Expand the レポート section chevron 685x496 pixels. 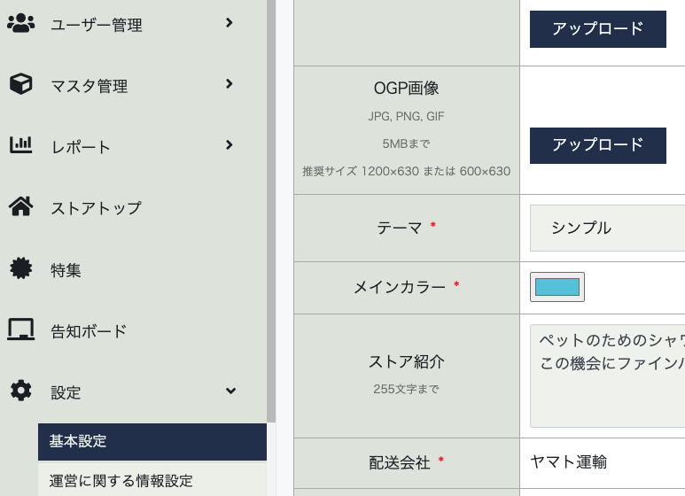[230, 145]
